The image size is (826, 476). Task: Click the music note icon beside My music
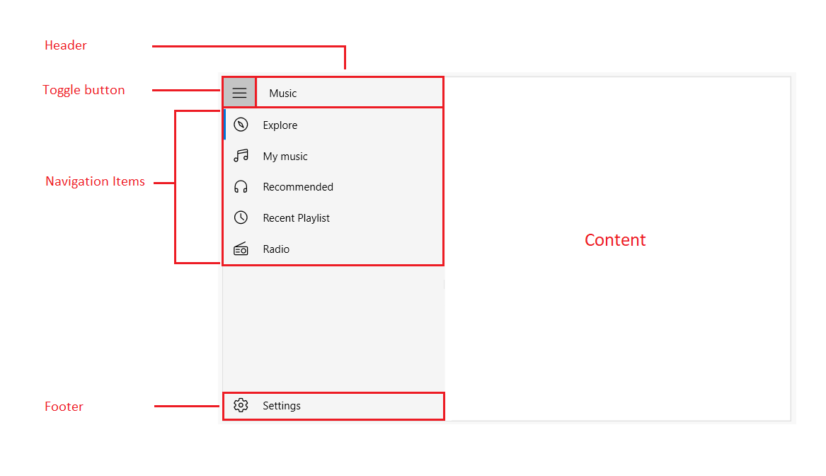click(x=241, y=155)
